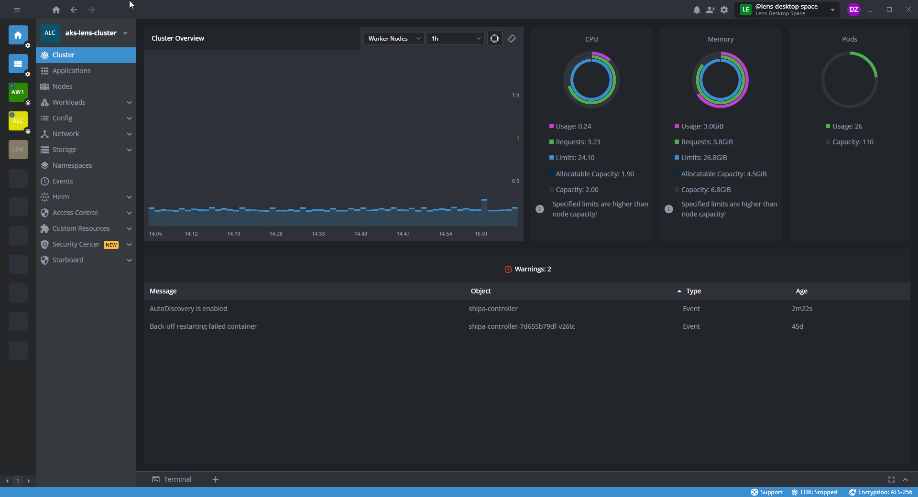This screenshot has height=497, width=918.
Task: Open the Terminal tab
Action: 172,479
